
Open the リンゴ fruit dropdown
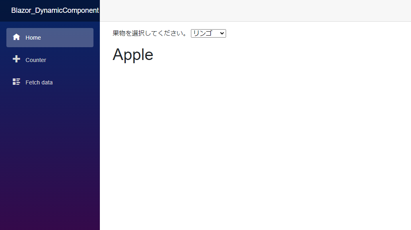coord(208,33)
